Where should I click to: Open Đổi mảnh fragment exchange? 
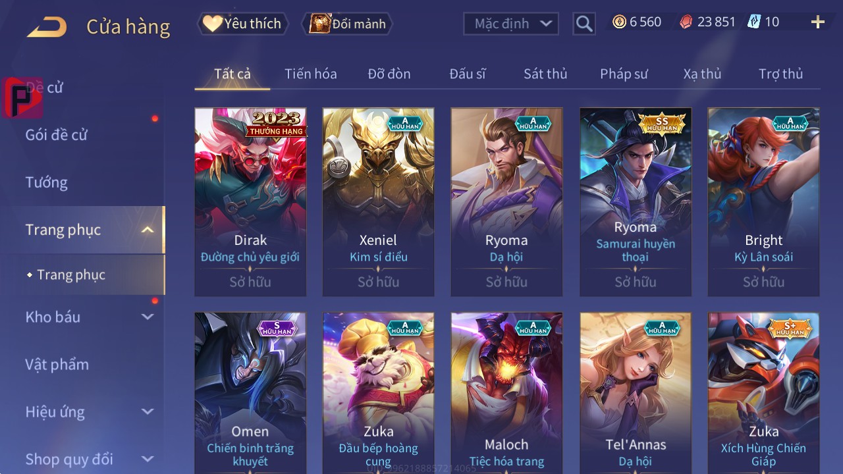click(346, 24)
